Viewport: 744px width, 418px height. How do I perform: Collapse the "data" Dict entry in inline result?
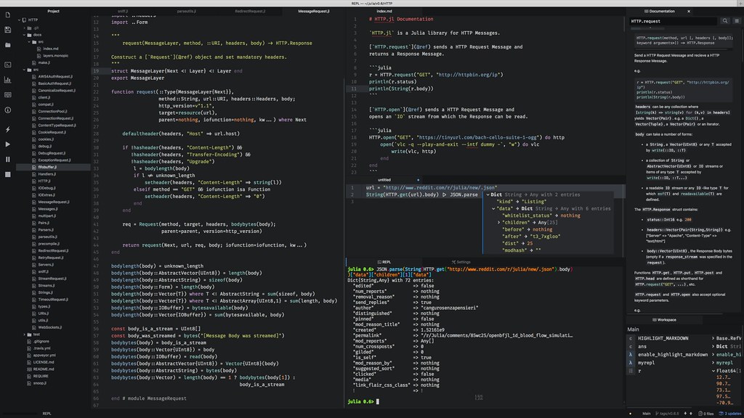click(493, 208)
